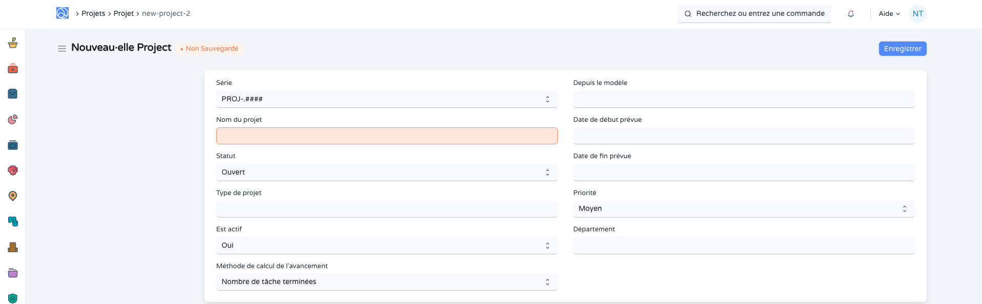
Task: Expand the Est actif dropdown
Action: tap(386, 246)
